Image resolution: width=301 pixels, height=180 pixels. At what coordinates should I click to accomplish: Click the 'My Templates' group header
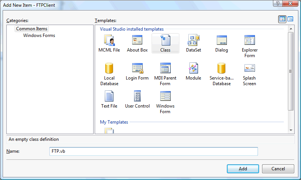[114, 122]
